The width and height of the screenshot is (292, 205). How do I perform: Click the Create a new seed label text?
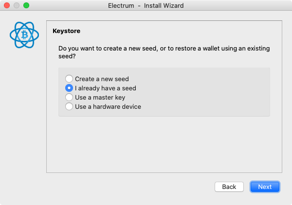[102, 79]
